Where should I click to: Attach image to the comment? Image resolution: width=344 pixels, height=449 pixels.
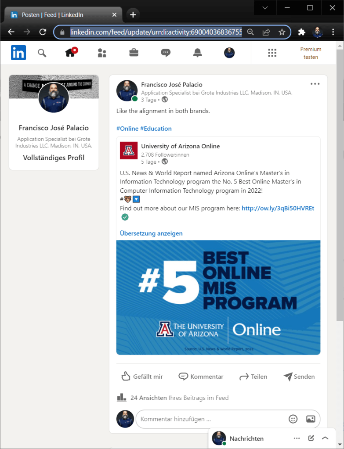click(x=311, y=419)
